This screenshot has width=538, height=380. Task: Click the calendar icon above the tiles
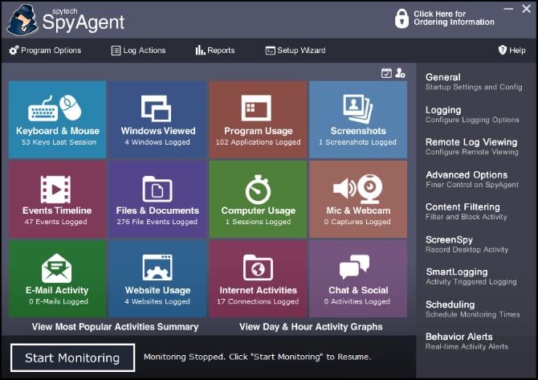point(386,73)
